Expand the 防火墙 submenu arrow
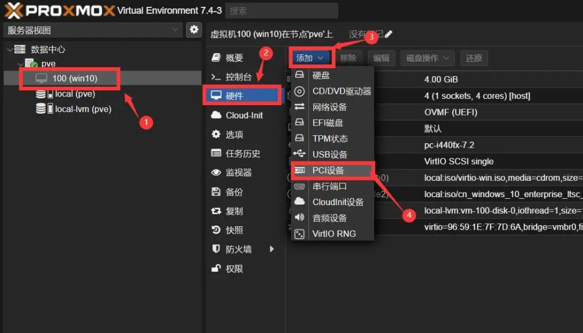The height and width of the screenshot is (333, 583). tap(272, 249)
